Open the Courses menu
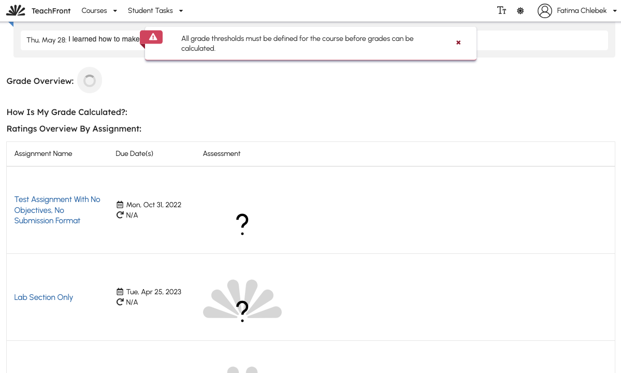Viewport: 621px width, 373px height. 94,11
